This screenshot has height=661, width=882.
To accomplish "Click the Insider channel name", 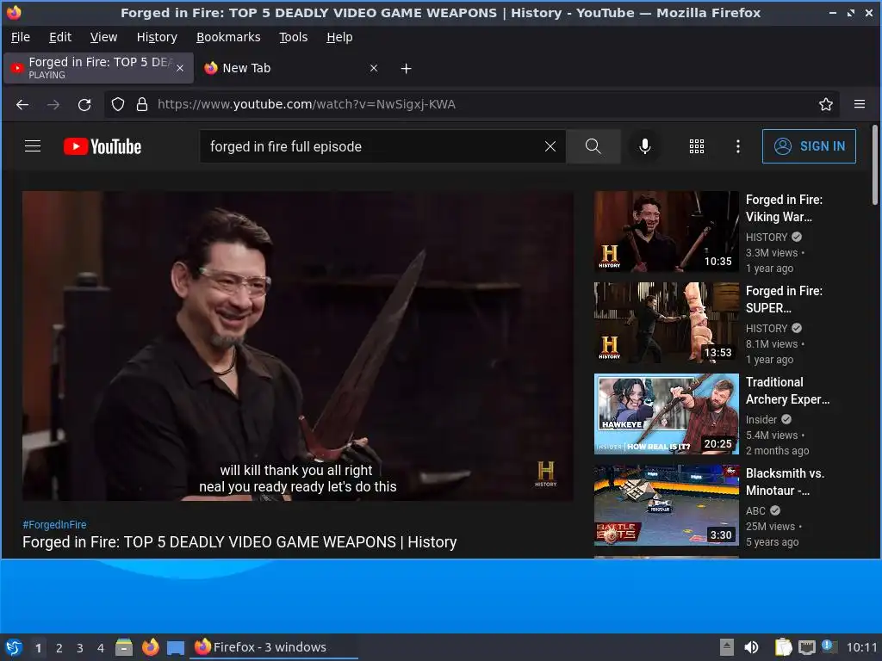I will [761, 419].
